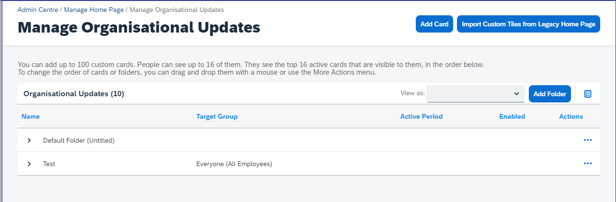Screen dimensions: 616x202
Task: Click Import Custom Tiles from Legacy Home Page
Action: [x=528, y=24]
